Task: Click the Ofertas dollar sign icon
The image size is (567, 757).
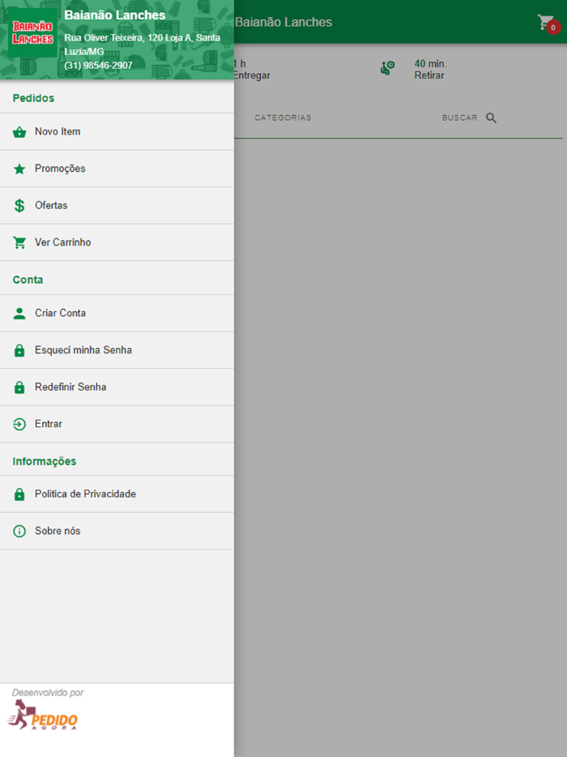Action: [x=19, y=206]
